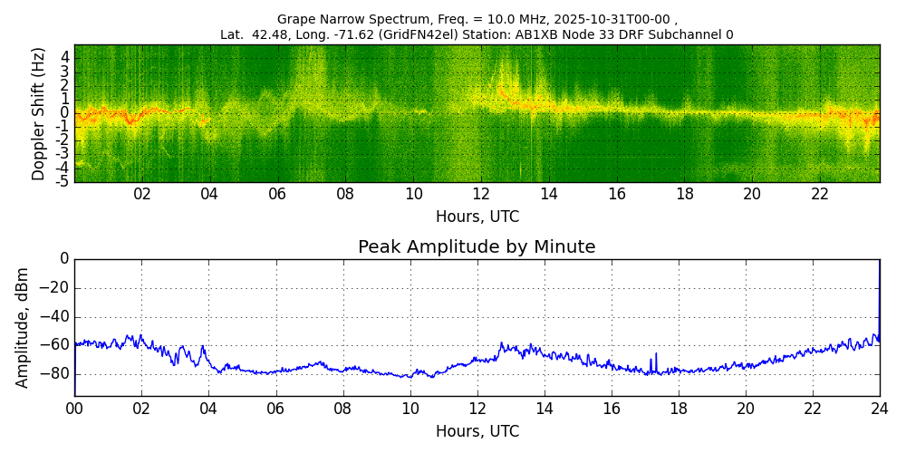Click the 06 hour tick on the amplitude plot

tap(275, 408)
